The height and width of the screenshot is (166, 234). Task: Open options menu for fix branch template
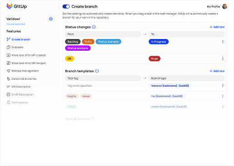(223, 96)
